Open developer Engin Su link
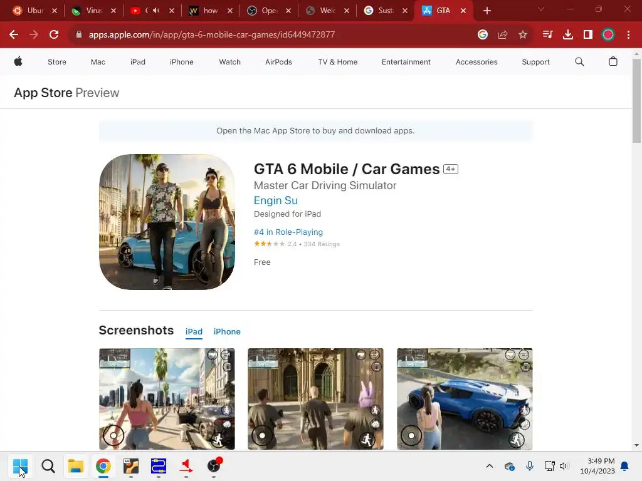 click(276, 200)
